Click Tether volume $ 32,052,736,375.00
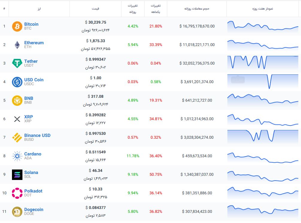This screenshot has width=301, height=223. 197,63
